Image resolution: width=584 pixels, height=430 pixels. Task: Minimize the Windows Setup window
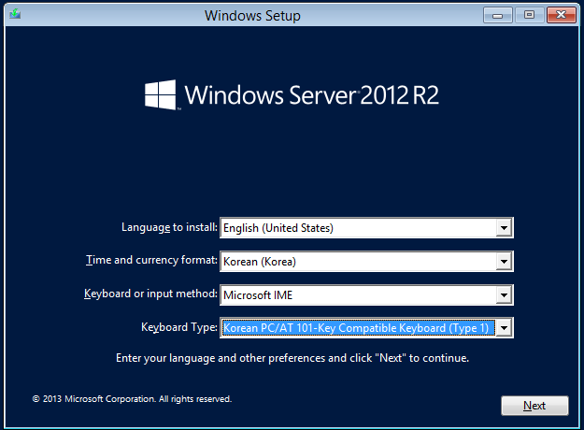click(x=498, y=15)
